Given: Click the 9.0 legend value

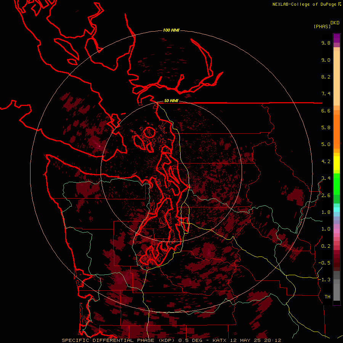Looking at the screenshot, I should (x=326, y=60).
